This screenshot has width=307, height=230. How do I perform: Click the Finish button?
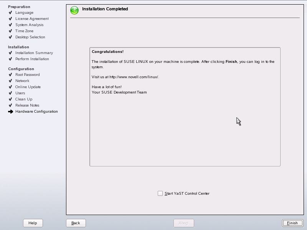point(292,223)
